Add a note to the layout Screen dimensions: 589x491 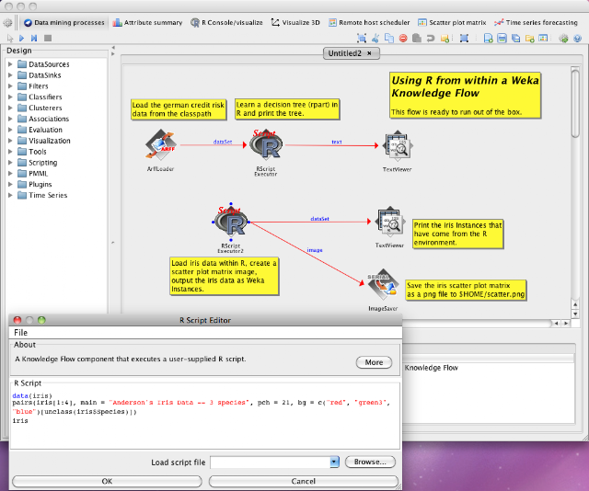coord(445,38)
